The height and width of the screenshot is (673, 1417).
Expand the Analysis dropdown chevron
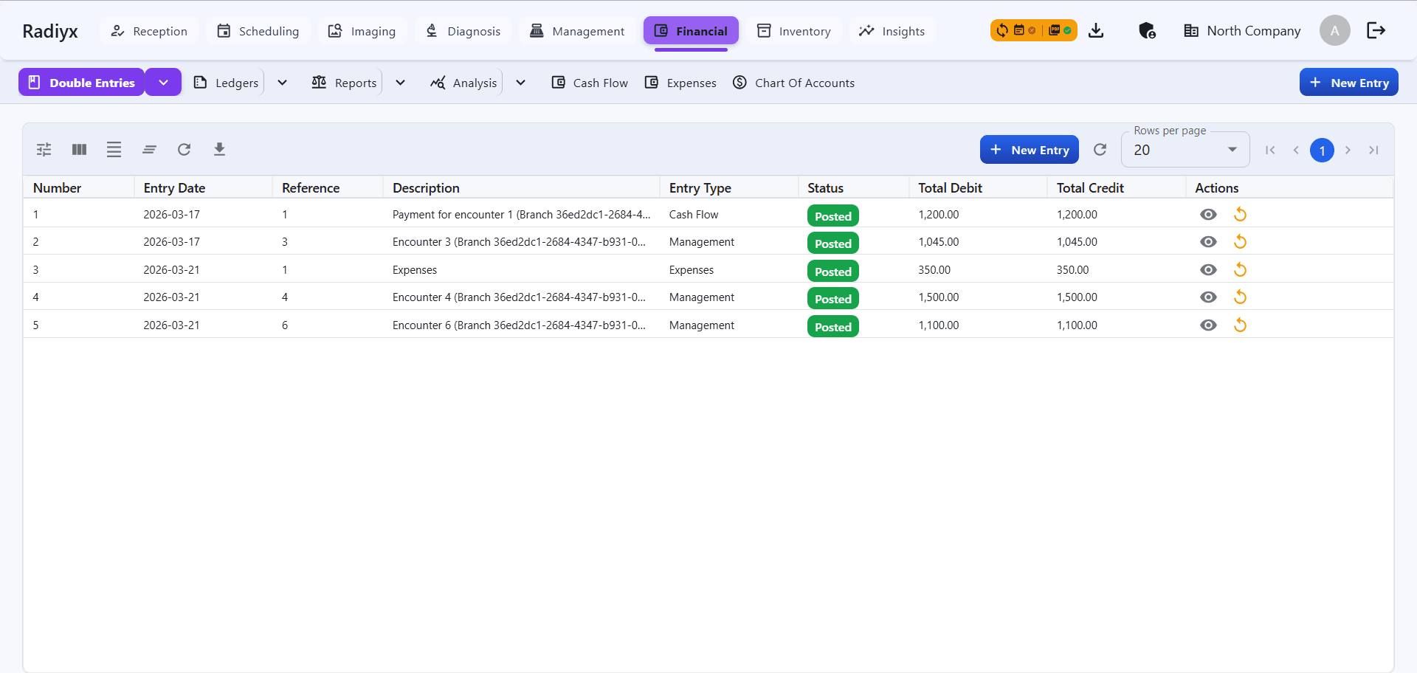[520, 83]
